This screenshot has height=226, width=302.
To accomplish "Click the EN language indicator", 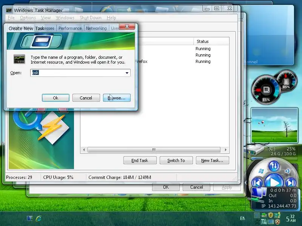I will (x=243, y=218).
